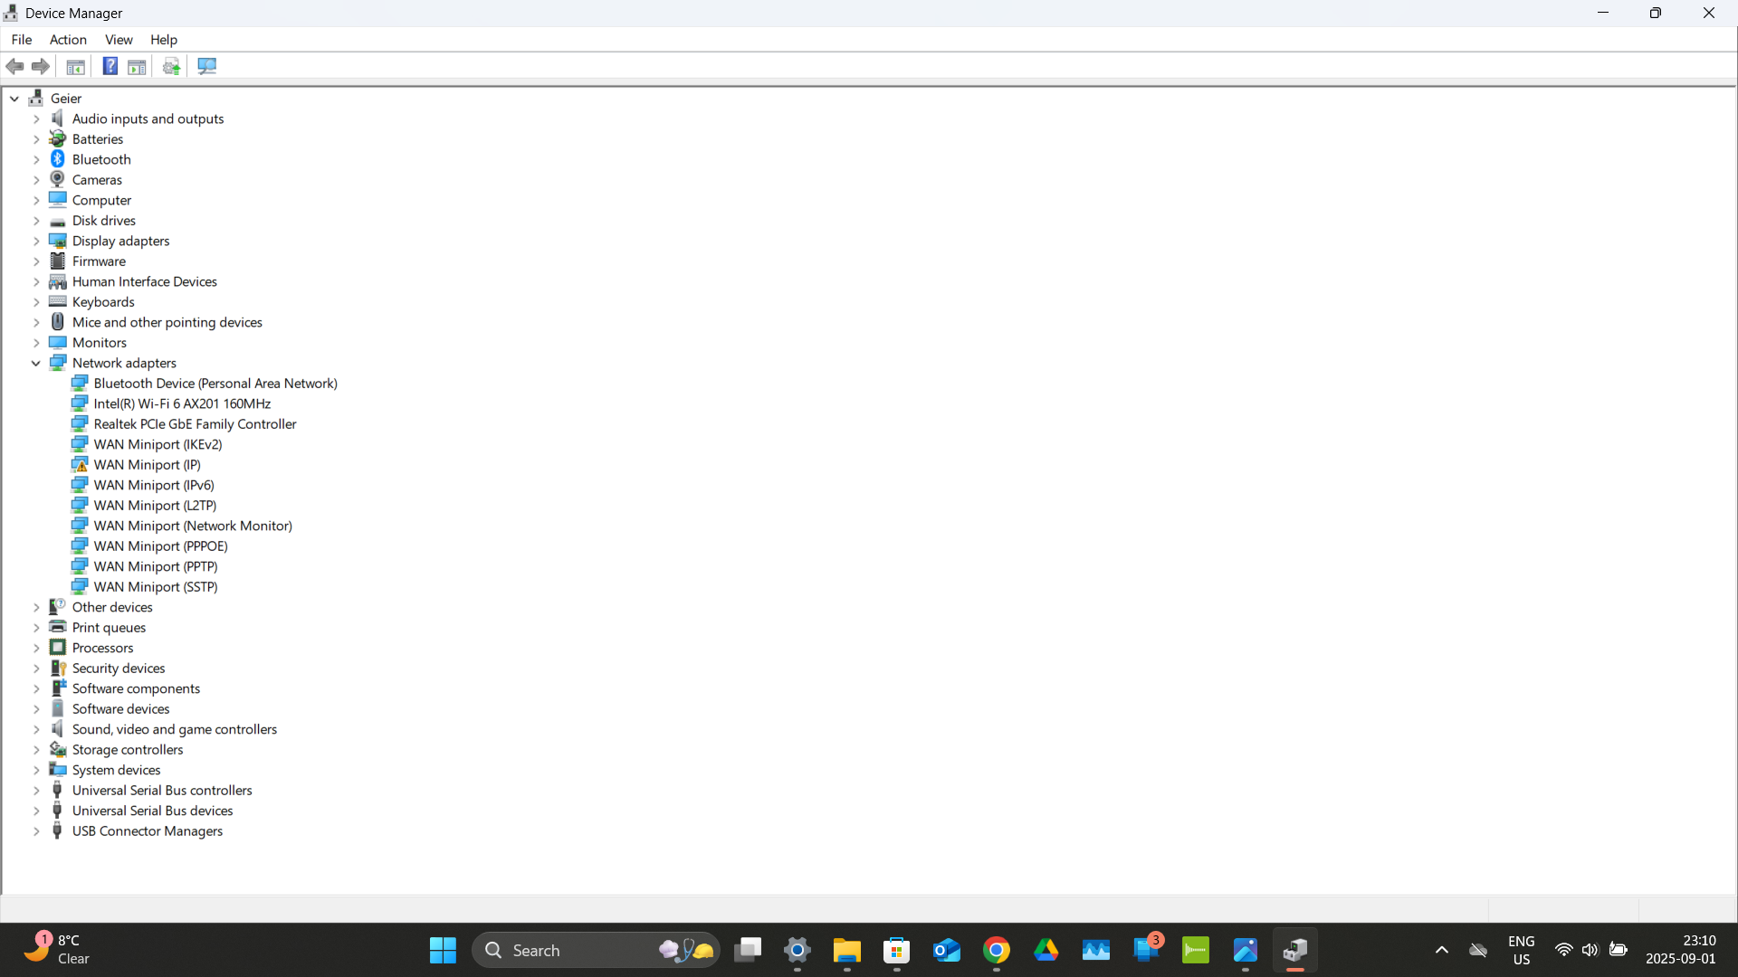The image size is (1738, 977).
Task: Show hidden system tray icons
Action: coord(1442,951)
